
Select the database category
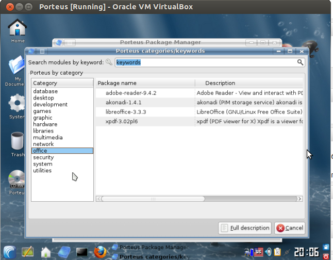coord(62,91)
